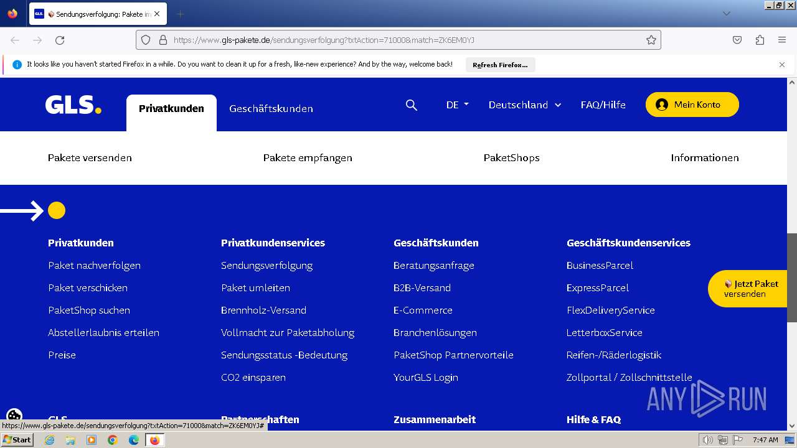This screenshot has height=448, width=797.
Task: Click the taskbar clock showing 7:47 AM
Action: point(765,440)
